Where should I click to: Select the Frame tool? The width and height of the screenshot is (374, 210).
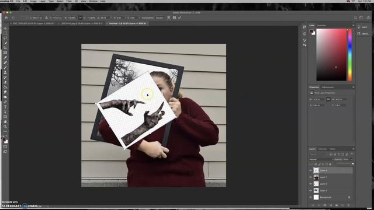(x=5, y=53)
